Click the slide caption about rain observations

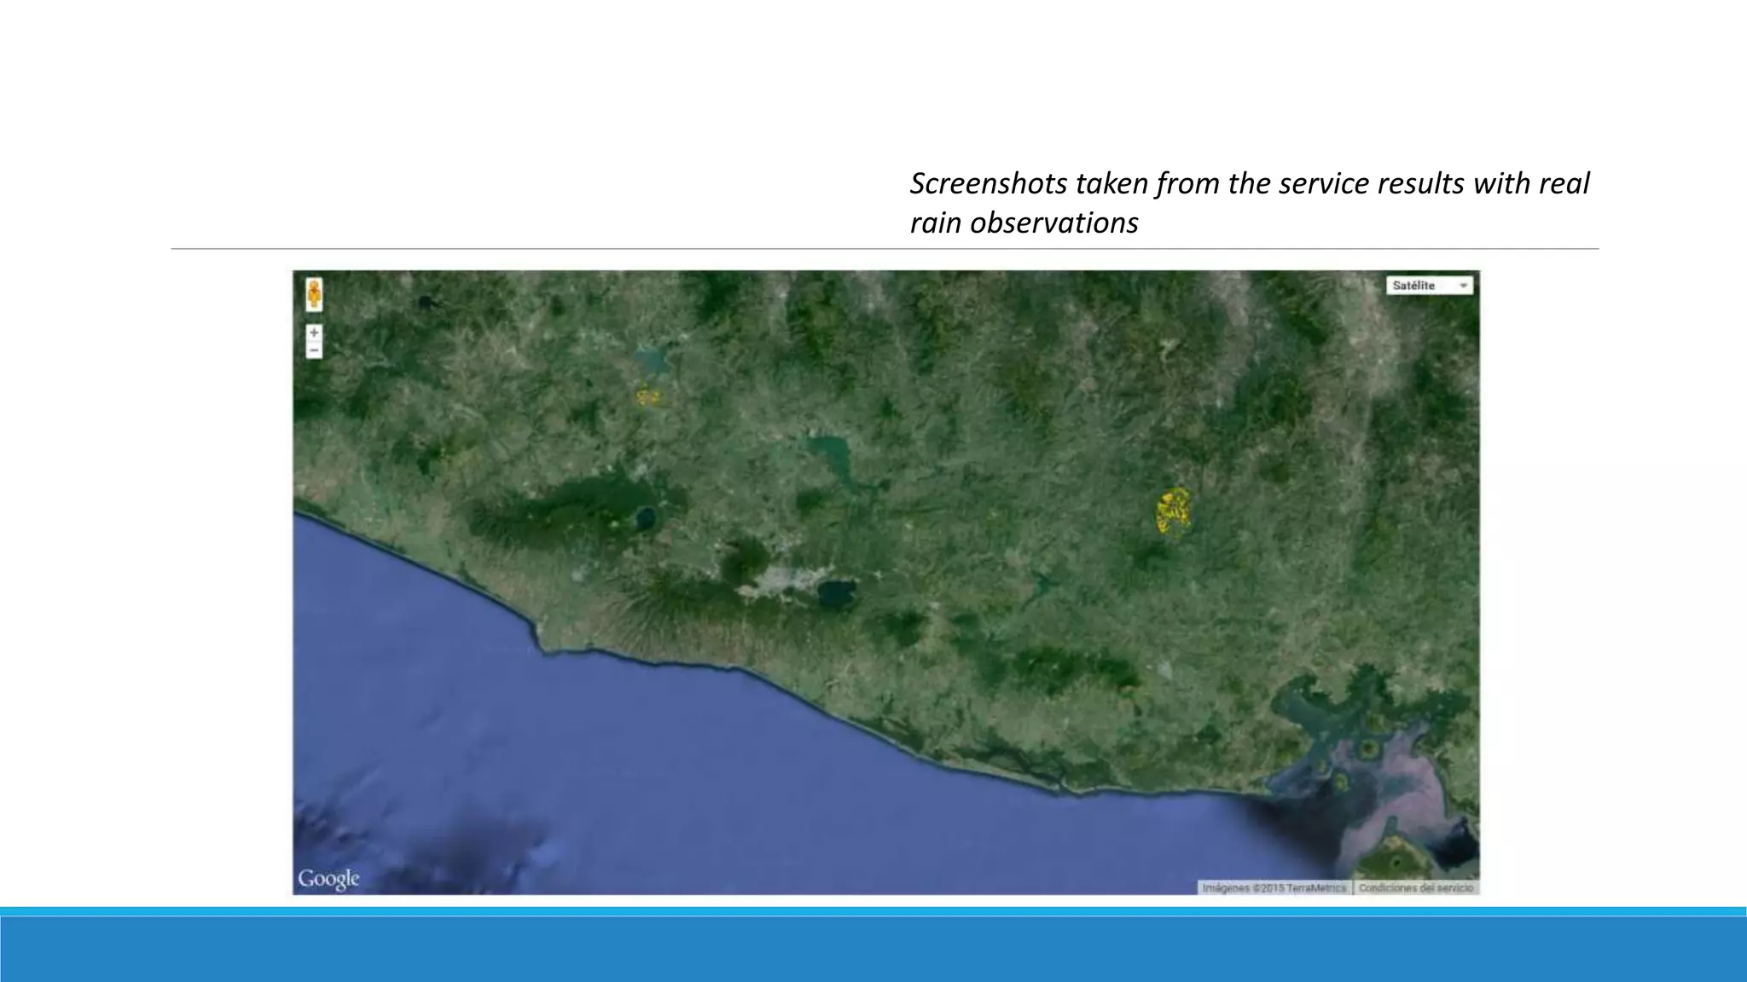(x=1250, y=203)
